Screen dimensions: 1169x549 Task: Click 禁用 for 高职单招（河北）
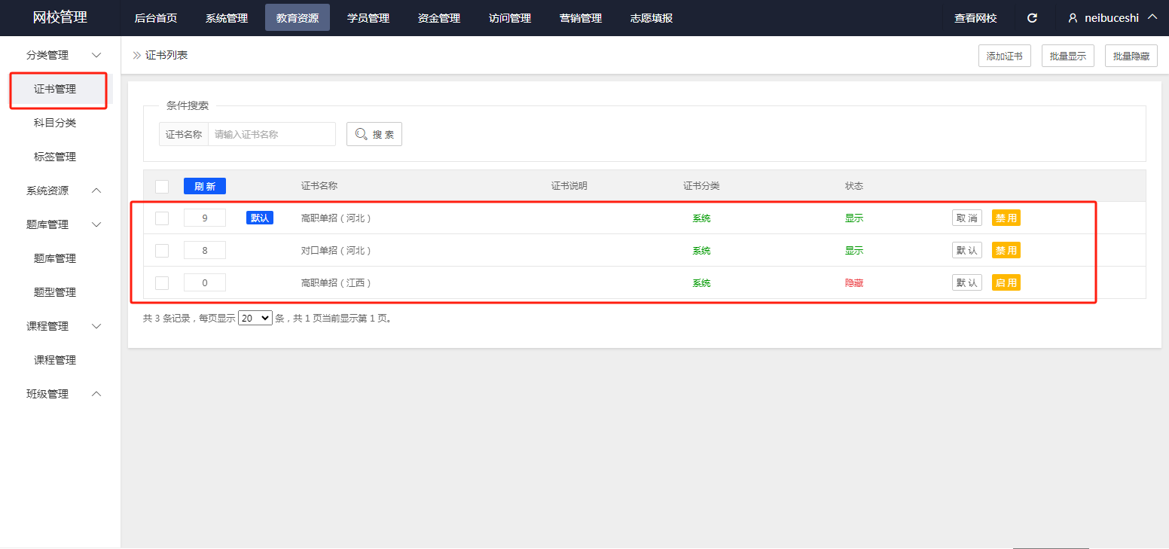pyautogui.click(x=1006, y=218)
